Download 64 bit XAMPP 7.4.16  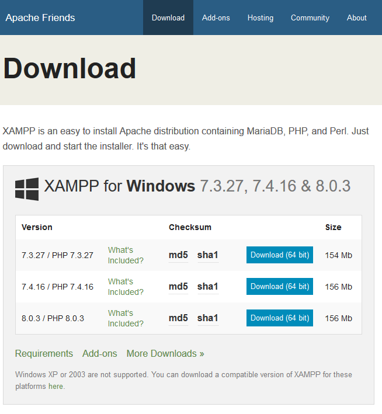tap(280, 286)
